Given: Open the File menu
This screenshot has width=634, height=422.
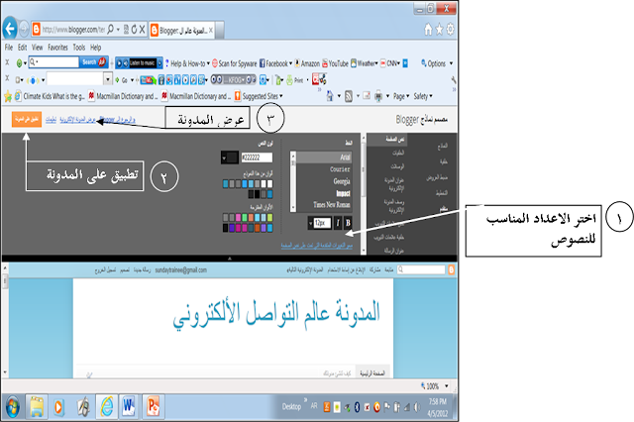Looking at the screenshot, I should 9,48.
